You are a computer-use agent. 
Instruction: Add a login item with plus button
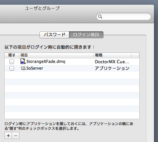coord(8,136)
